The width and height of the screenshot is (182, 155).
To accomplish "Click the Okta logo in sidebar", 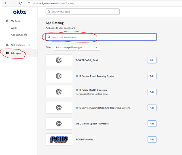I will pos(19,12).
